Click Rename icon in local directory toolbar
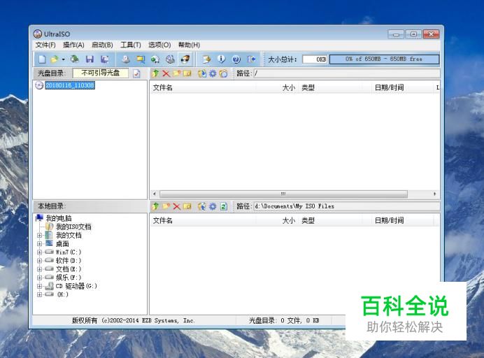Screen dimensions: 484x358 (187, 206)
